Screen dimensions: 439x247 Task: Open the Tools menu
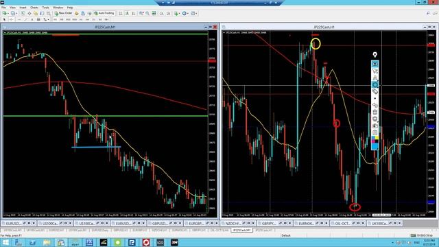[46, 8]
